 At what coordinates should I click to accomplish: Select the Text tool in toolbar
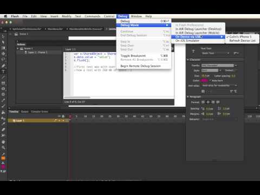click(x=3, y=71)
